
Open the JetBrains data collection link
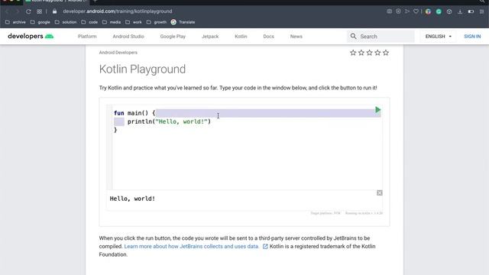(x=192, y=246)
